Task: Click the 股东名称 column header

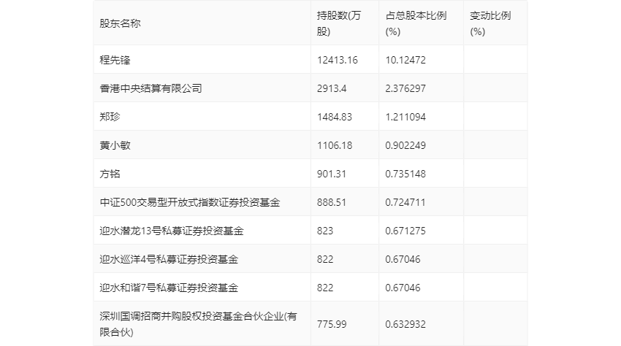Action: pyautogui.click(x=120, y=23)
